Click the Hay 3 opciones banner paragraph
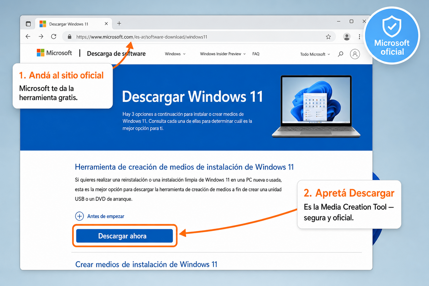This screenshot has width=429, height=286. coord(187,121)
